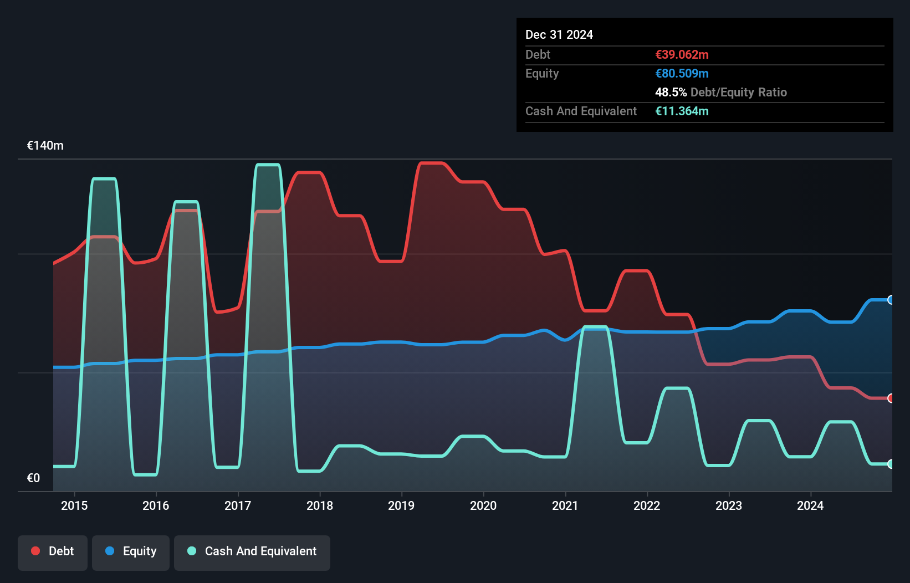The image size is (910, 583).
Task: Click the teal Cash legend dot
Action: pyautogui.click(x=192, y=551)
